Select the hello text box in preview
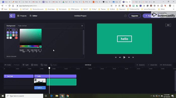The width and height of the screenshot is (176, 98). pos(124,39)
